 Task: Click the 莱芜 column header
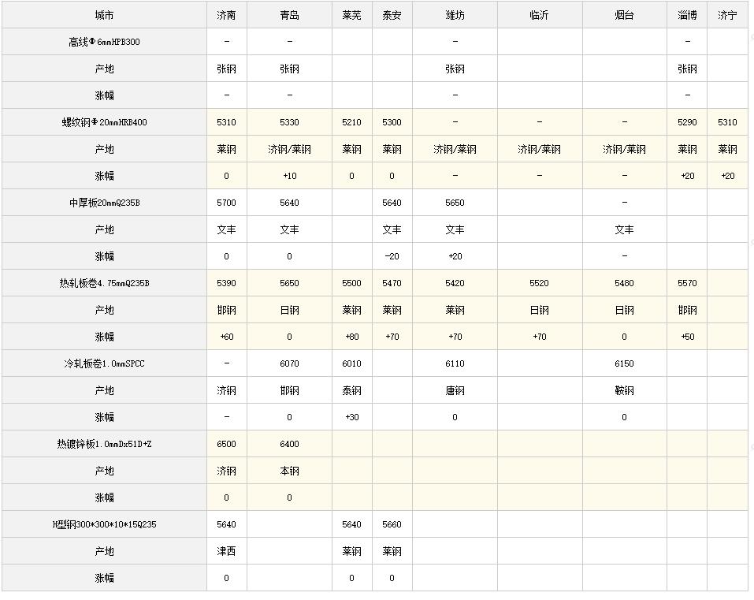coord(352,16)
